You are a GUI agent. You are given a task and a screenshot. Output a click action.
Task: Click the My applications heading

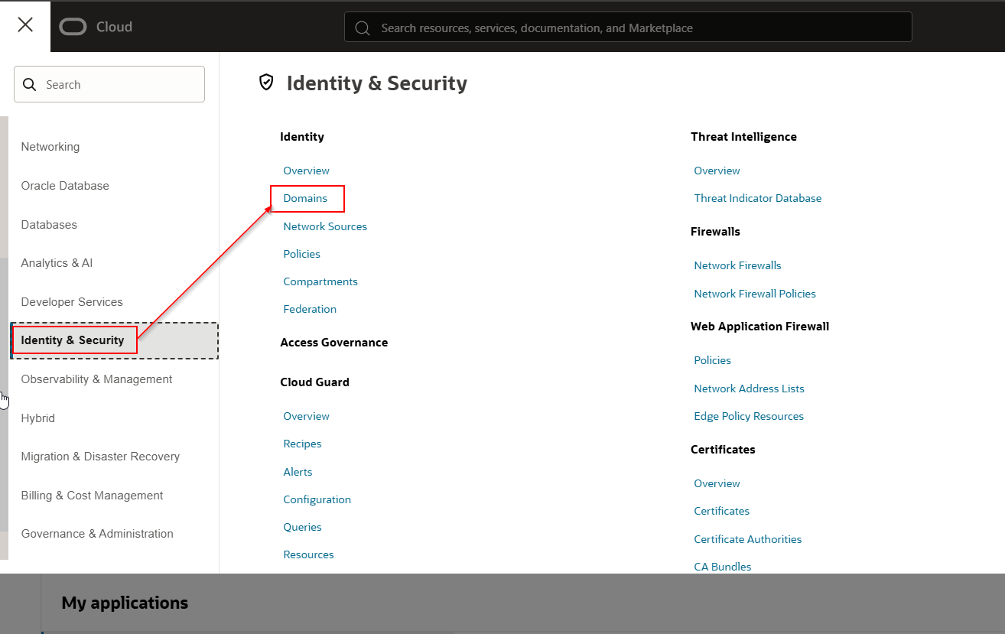pos(125,603)
